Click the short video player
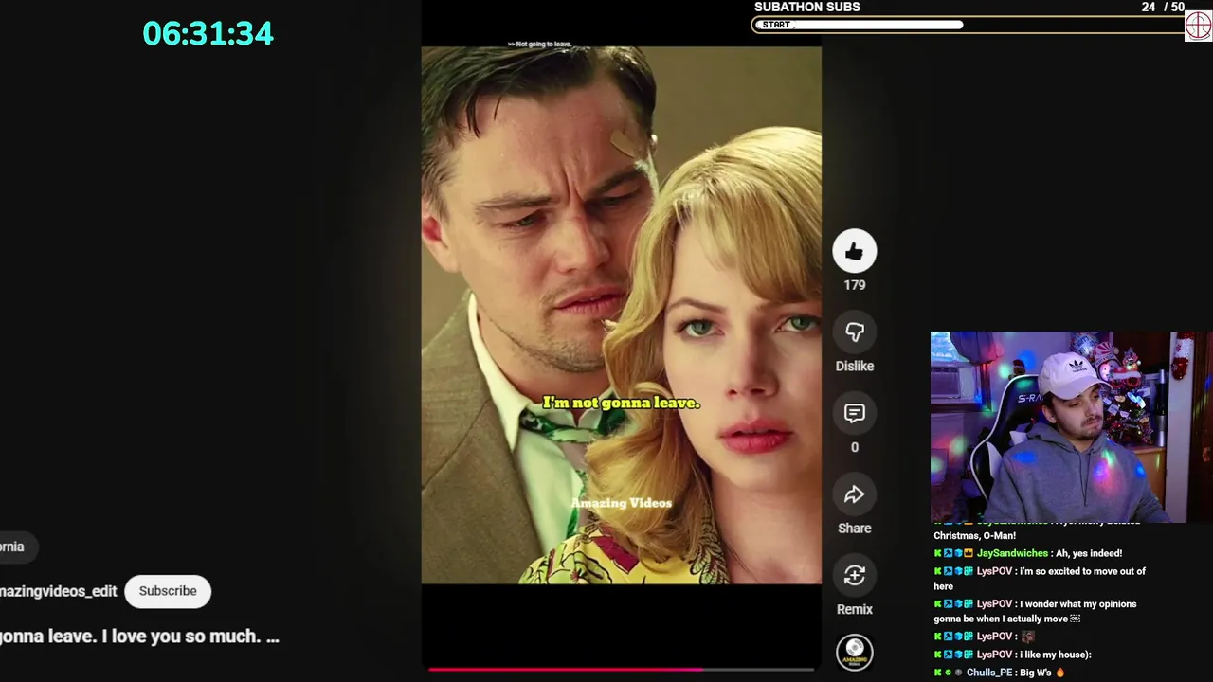This screenshot has height=682, width=1213. point(622,314)
